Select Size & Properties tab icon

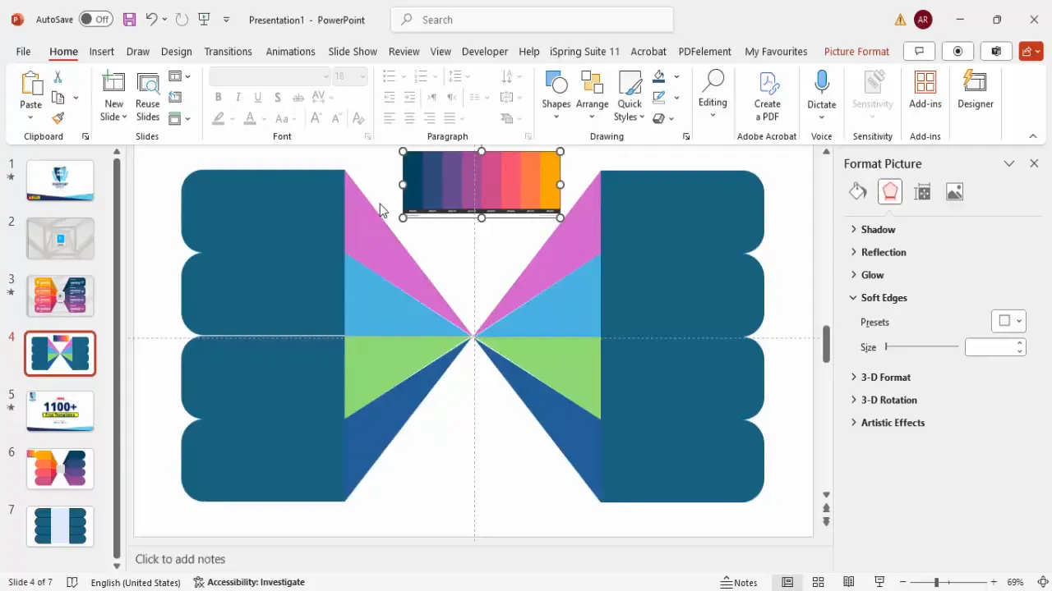[922, 192]
